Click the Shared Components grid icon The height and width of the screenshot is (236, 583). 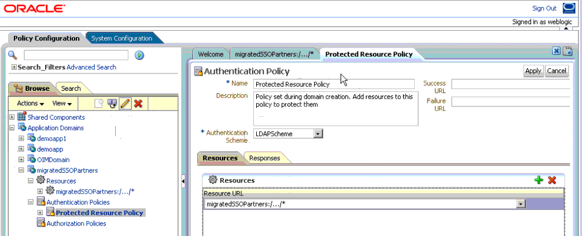(22, 117)
